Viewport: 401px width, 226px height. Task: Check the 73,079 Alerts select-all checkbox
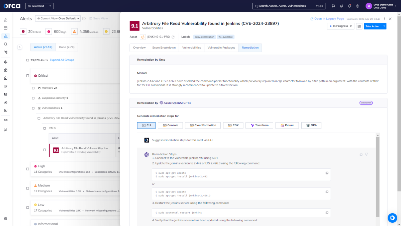pos(28,60)
